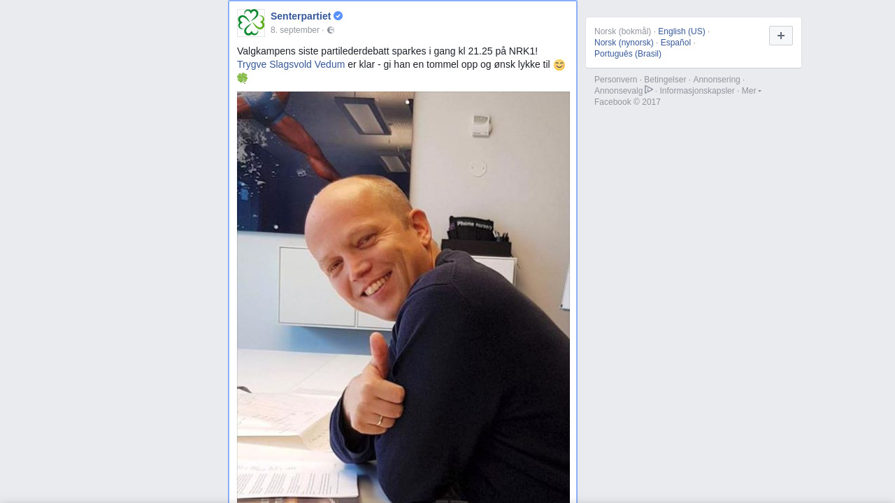This screenshot has width=895, height=503.
Task: Switch language to Español
Action: tap(675, 43)
